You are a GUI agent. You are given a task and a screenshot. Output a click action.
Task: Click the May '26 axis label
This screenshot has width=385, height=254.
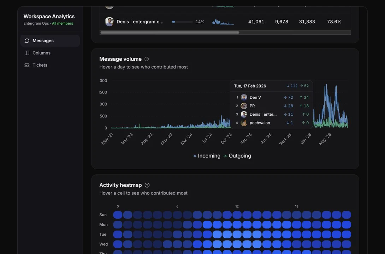(325, 139)
